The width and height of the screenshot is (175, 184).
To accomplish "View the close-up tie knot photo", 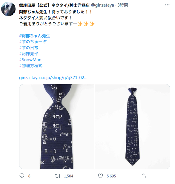I will (x=57, y=127).
